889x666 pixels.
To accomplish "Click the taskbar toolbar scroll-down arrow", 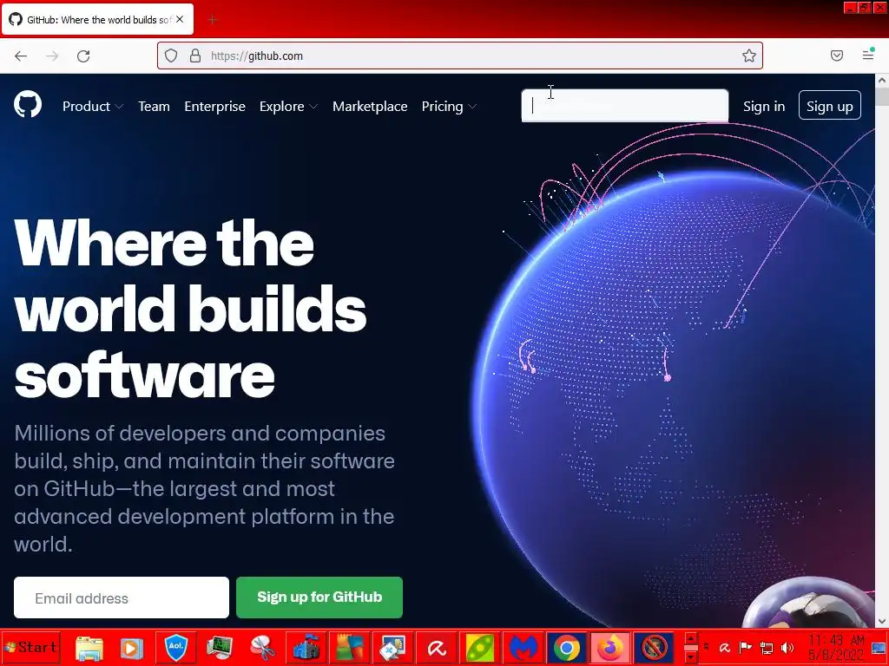I will [x=690, y=656].
